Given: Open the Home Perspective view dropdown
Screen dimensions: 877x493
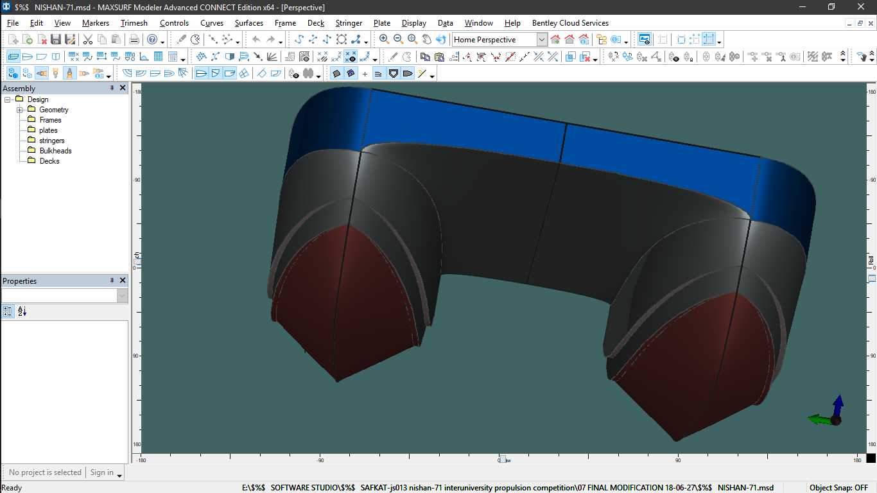Looking at the screenshot, I should 541,40.
